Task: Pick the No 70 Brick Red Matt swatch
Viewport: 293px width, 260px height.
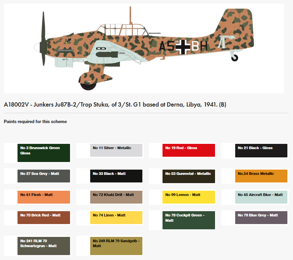Action: 44,218
